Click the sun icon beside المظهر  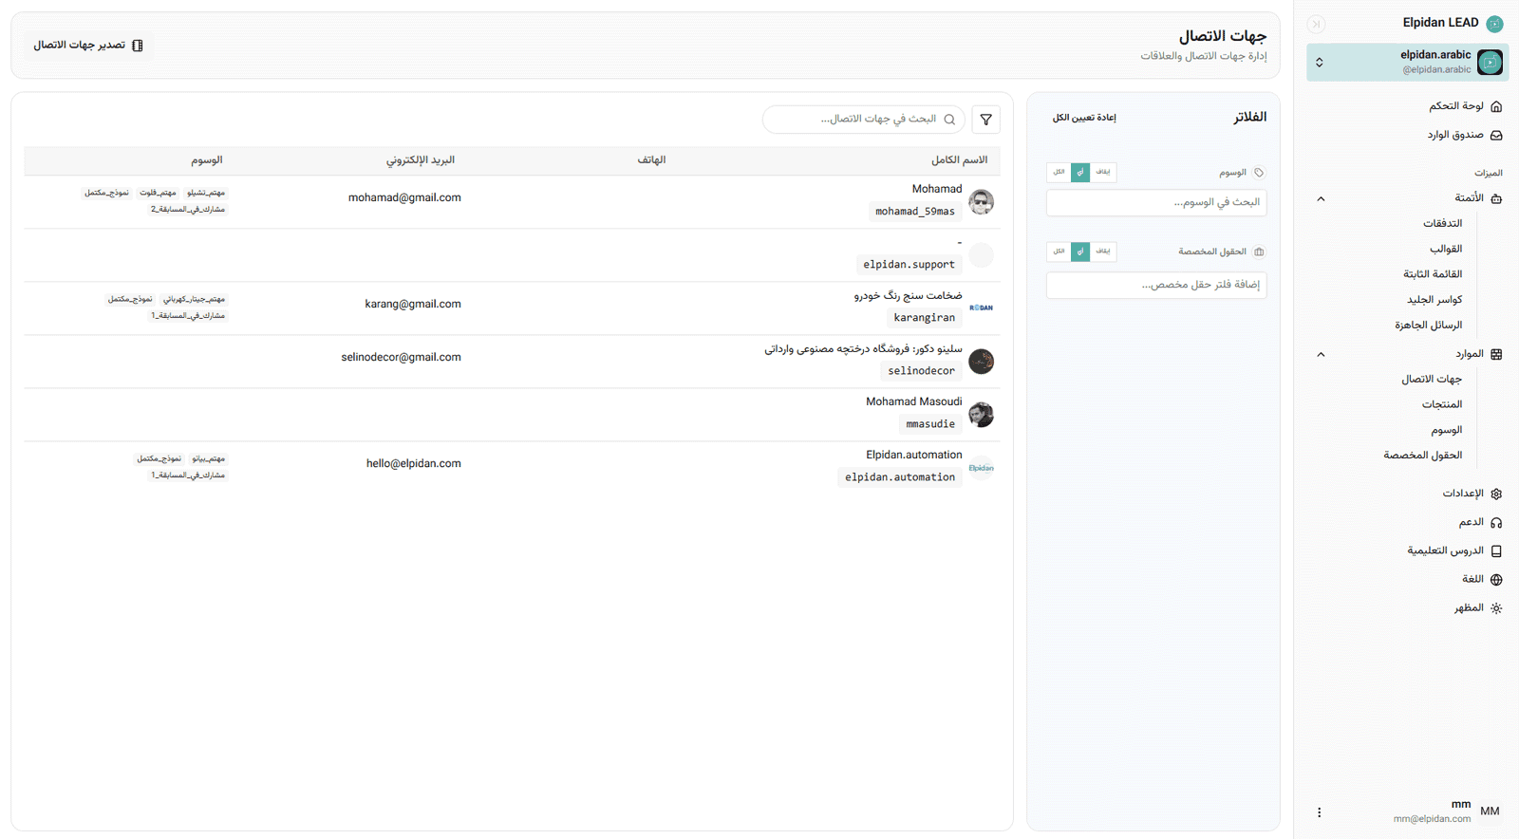tap(1496, 608)
